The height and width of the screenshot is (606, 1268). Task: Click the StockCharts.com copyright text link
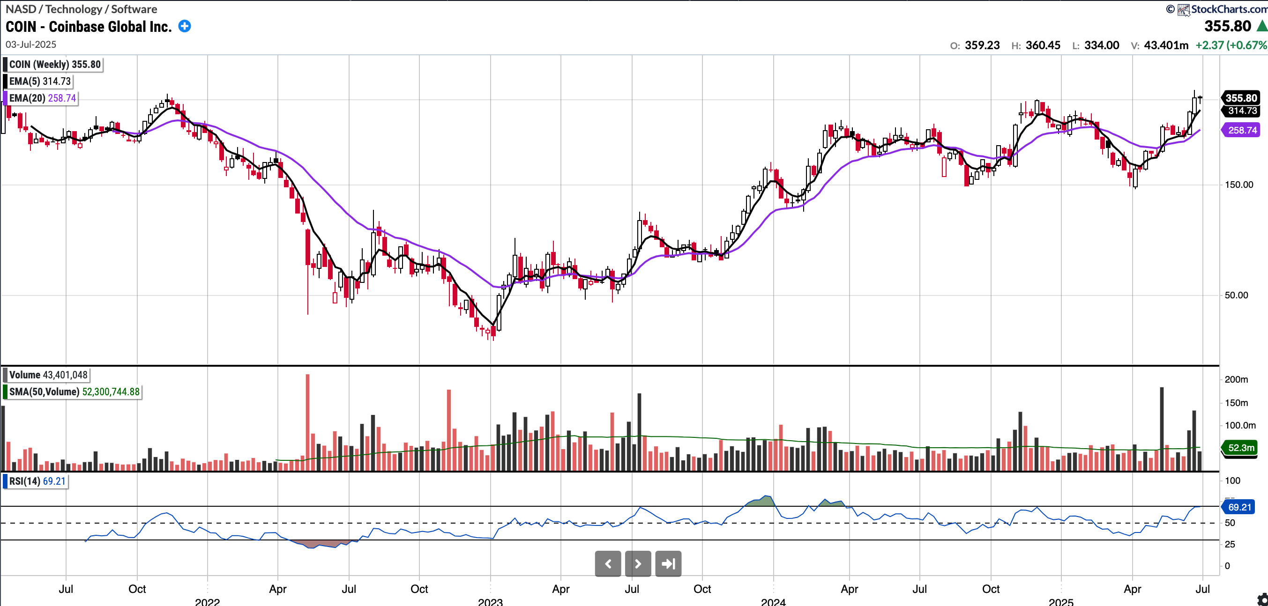point(1229,9)
